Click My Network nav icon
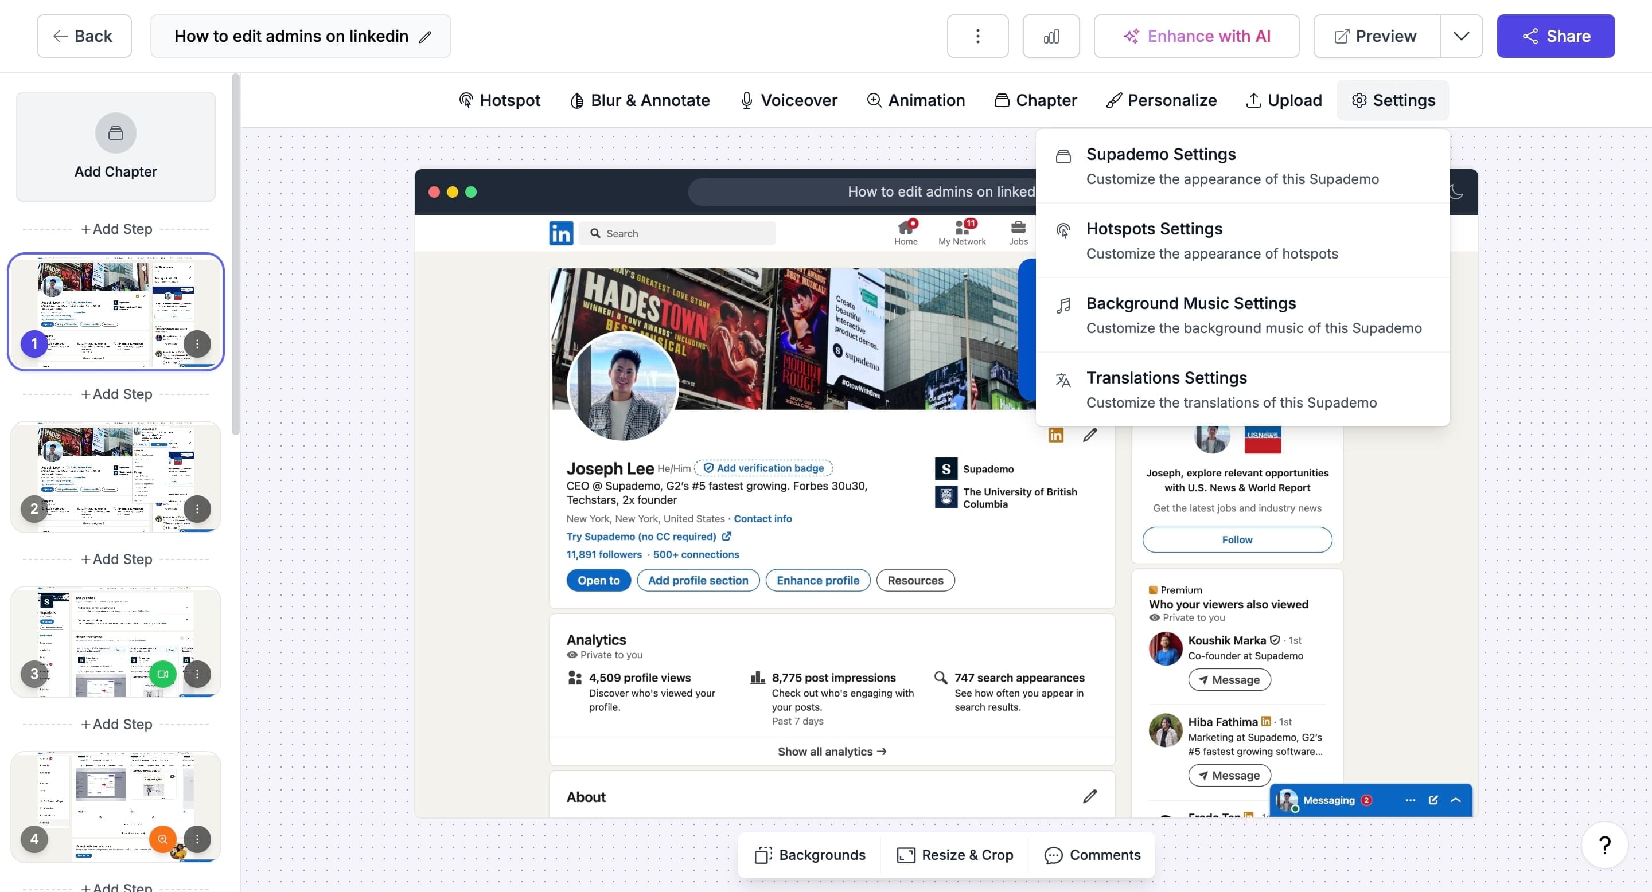Image resolution: width=1652 pixels, height=892 pixels. (x=962, y=233)
